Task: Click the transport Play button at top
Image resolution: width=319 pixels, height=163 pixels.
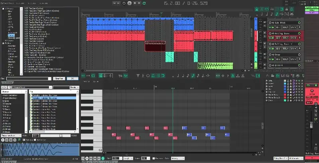Action: click(x=129, y=3)
